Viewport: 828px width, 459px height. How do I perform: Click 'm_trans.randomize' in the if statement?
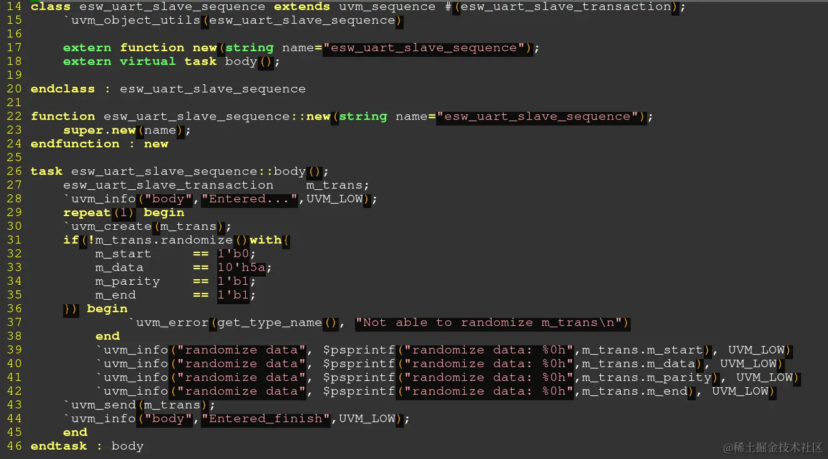(164, 240)
